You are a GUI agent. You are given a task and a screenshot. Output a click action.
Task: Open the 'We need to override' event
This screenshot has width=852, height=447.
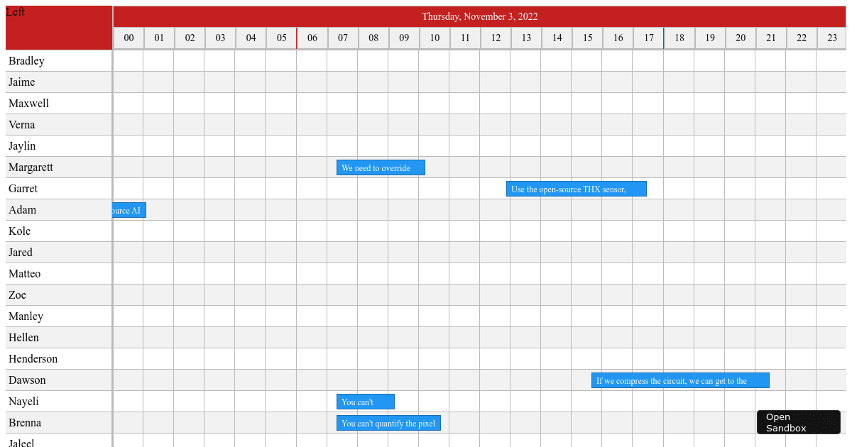click(x=381, y=167)
